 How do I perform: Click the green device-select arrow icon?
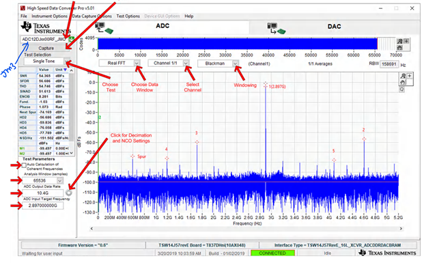[71, 40]
